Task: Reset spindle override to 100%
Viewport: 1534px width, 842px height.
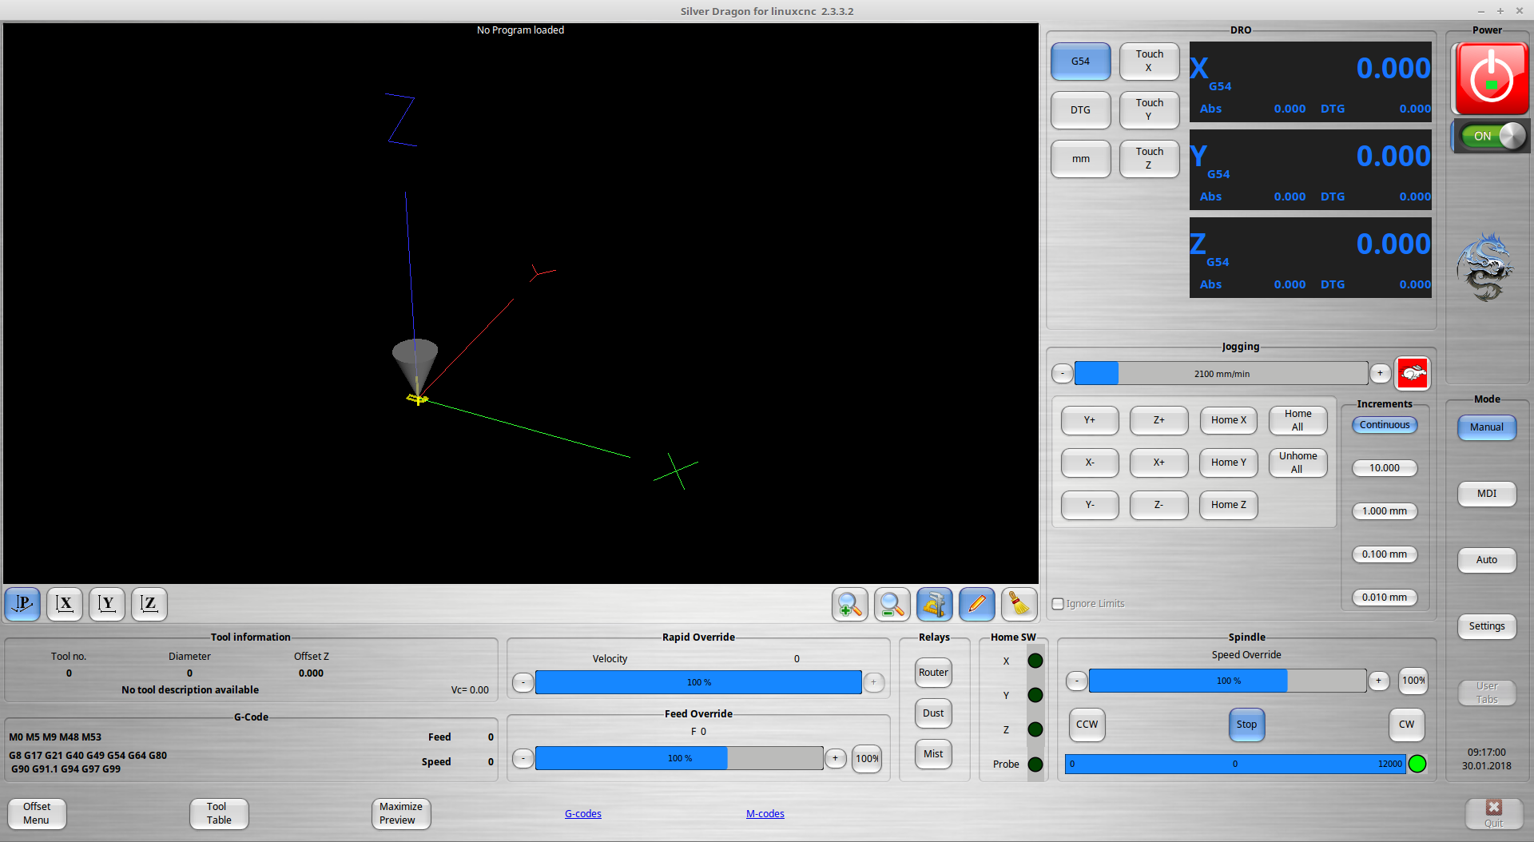Action: click(1413, 681)
